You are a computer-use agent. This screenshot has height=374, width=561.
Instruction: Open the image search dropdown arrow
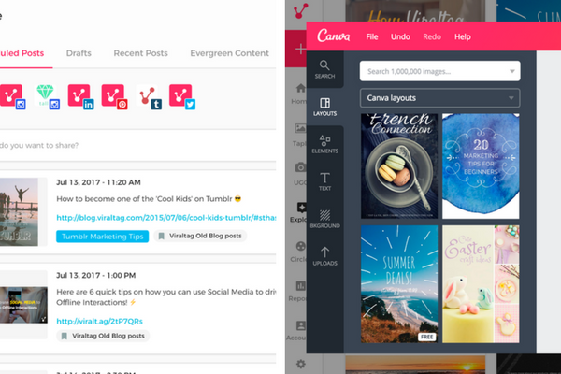click(x=512, y=71)
